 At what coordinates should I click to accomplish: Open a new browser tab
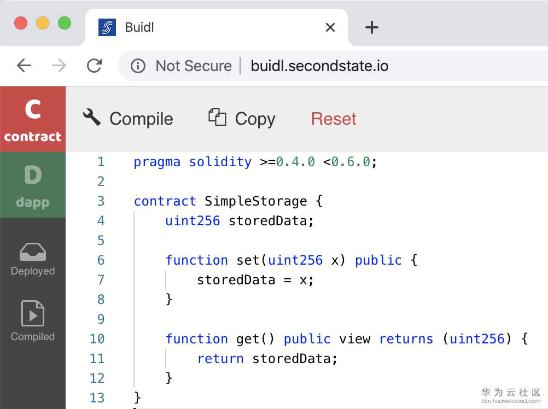coord(371,27)
